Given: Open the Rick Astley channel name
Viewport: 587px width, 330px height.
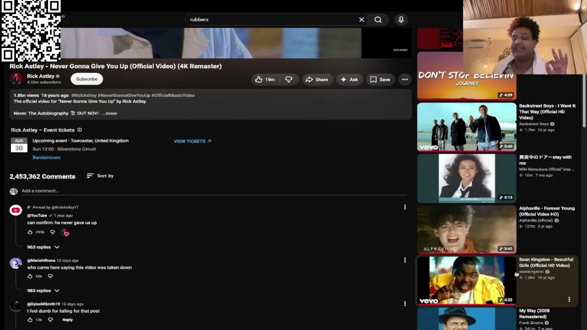Looking at the screenshot, I should click(40, 76).
